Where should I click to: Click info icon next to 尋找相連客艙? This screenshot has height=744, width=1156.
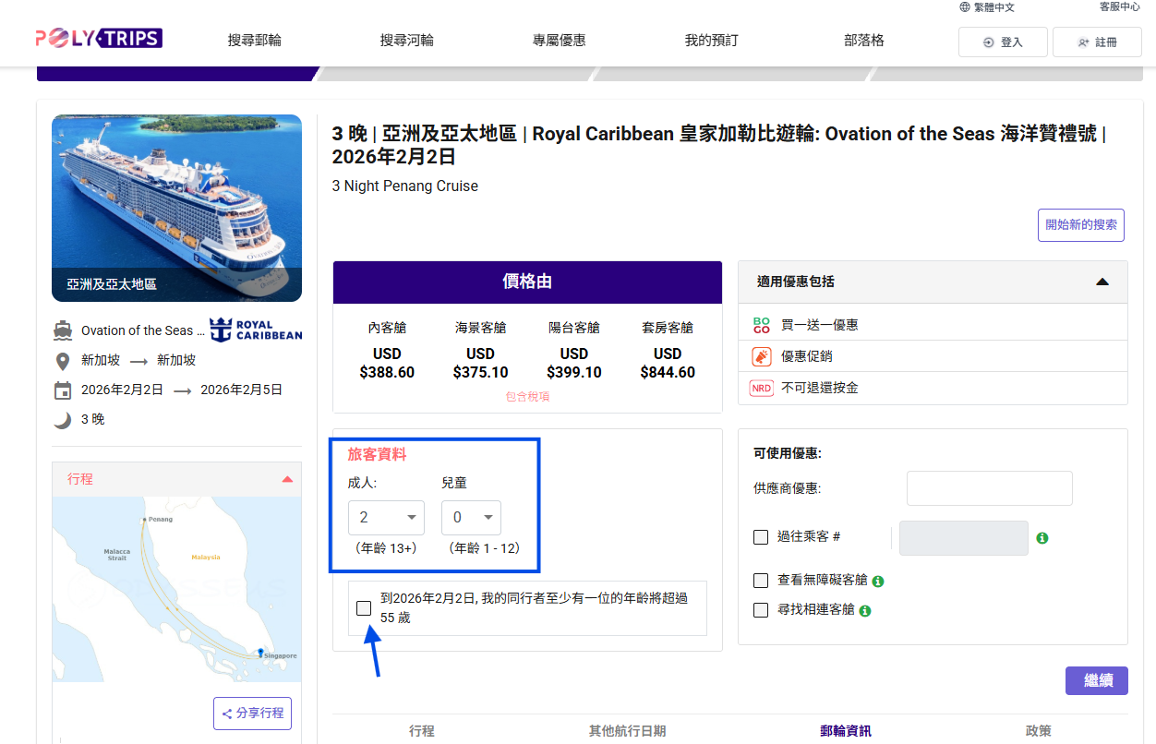865,611
